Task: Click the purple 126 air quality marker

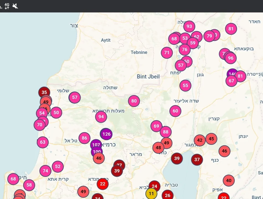Action: click(x=106, y=134)
